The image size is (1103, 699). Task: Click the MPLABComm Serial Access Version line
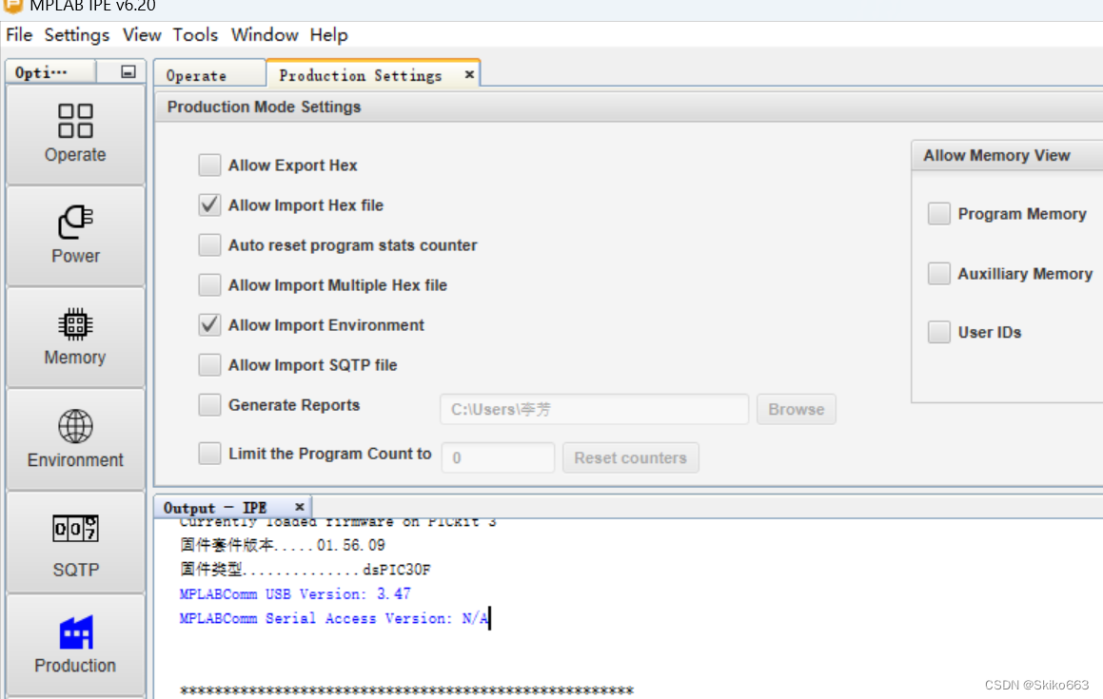(x=333, y=619)
